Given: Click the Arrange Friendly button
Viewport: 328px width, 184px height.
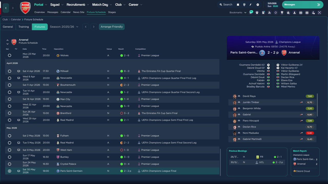Looking at the screenshot, I should tap(112, 27).
